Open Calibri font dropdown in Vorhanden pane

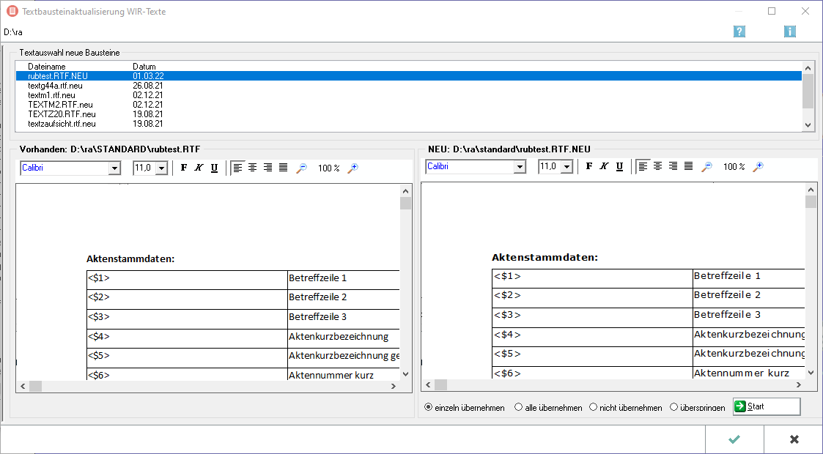click(x=114, y=168)
